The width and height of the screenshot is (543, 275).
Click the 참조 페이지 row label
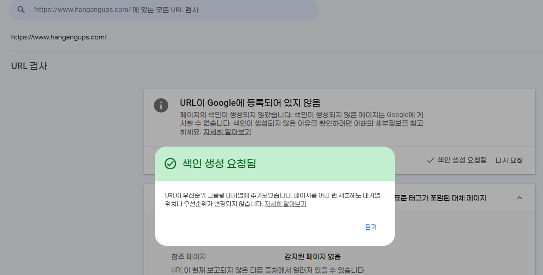pos(188,257)
